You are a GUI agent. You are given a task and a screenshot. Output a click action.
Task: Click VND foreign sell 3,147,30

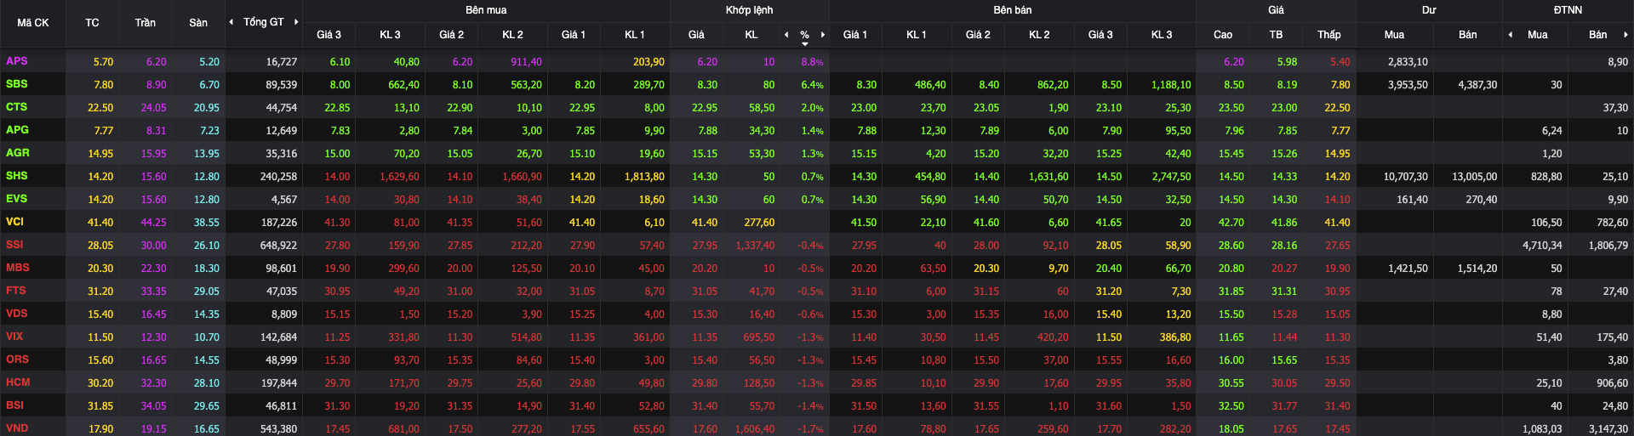(1608, 429)
